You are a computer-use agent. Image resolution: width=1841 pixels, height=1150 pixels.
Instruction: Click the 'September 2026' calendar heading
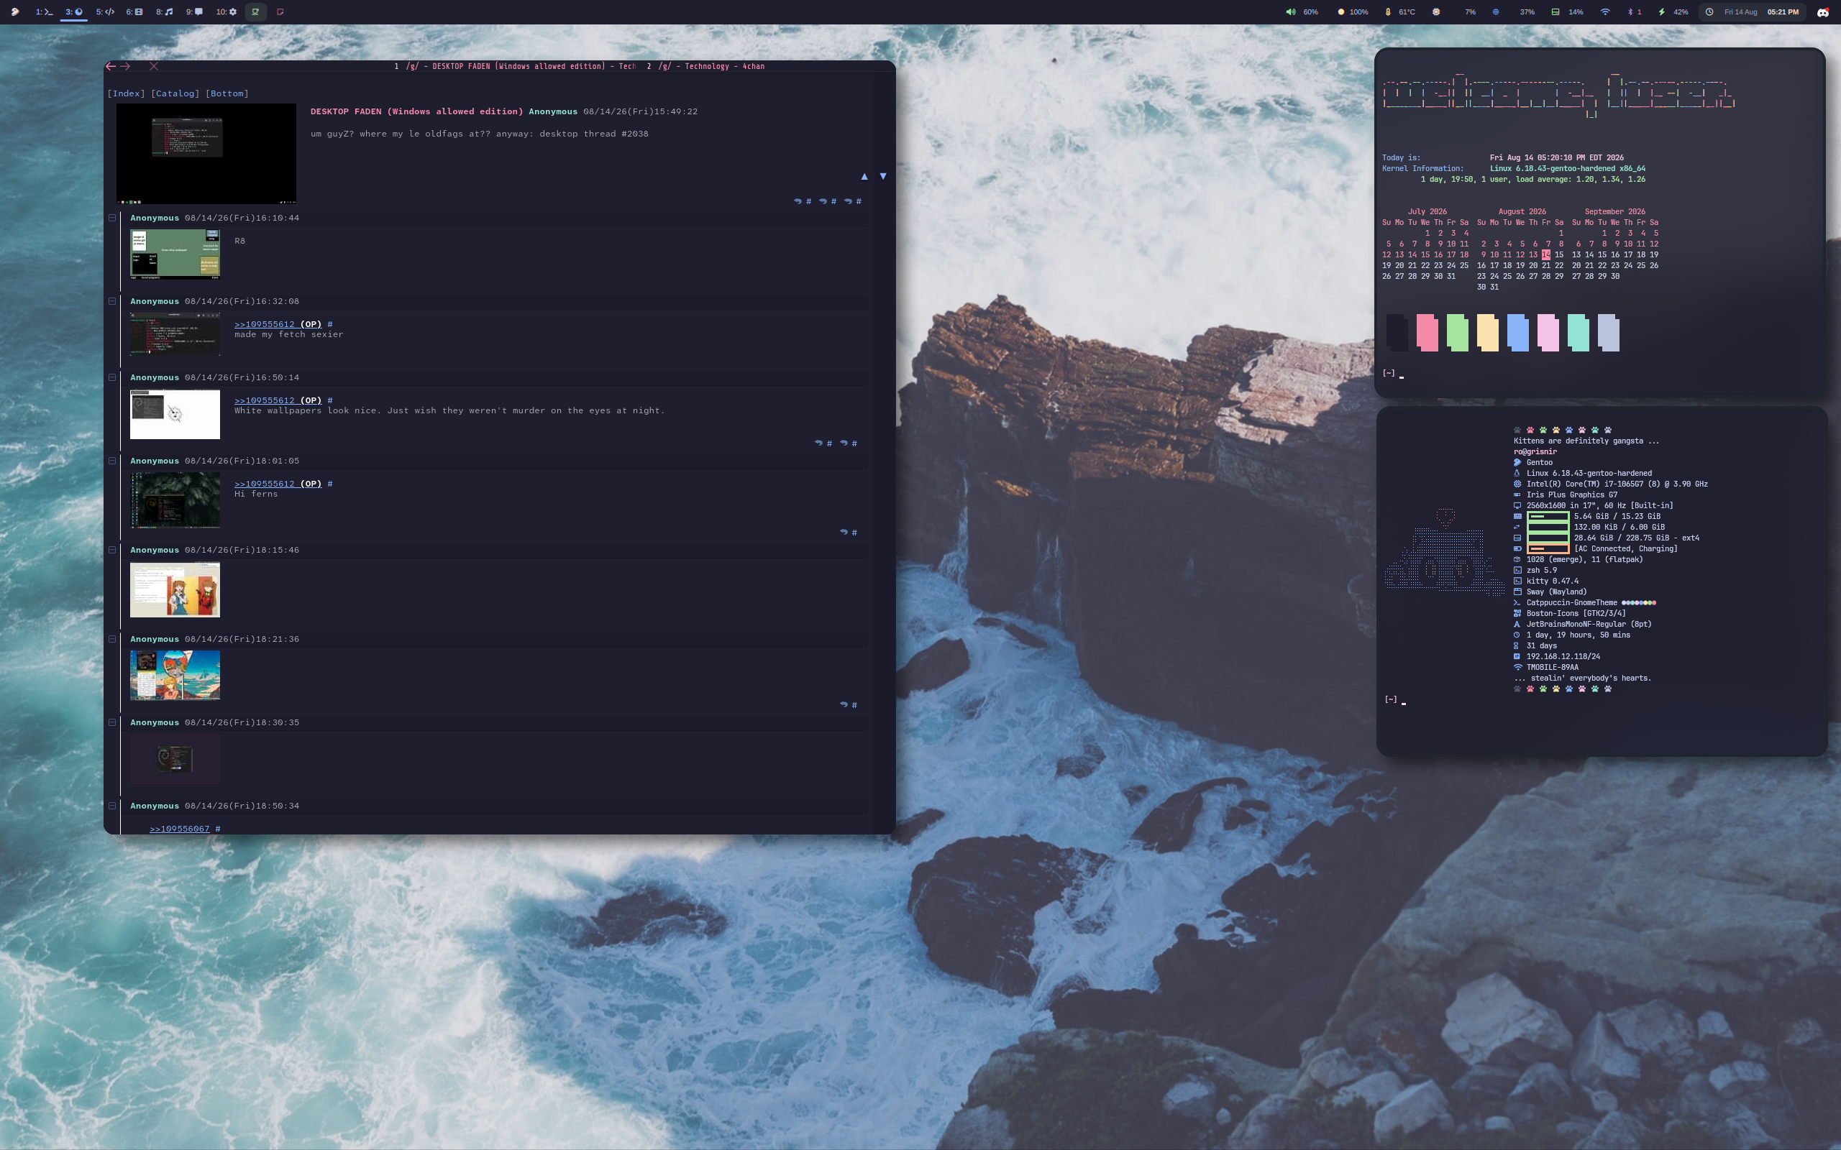tap(1615, 211)
